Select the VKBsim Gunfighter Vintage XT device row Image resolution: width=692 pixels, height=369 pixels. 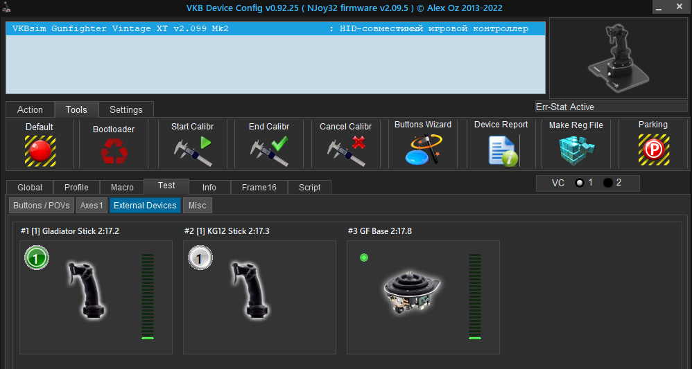click(x=275, y=28)
